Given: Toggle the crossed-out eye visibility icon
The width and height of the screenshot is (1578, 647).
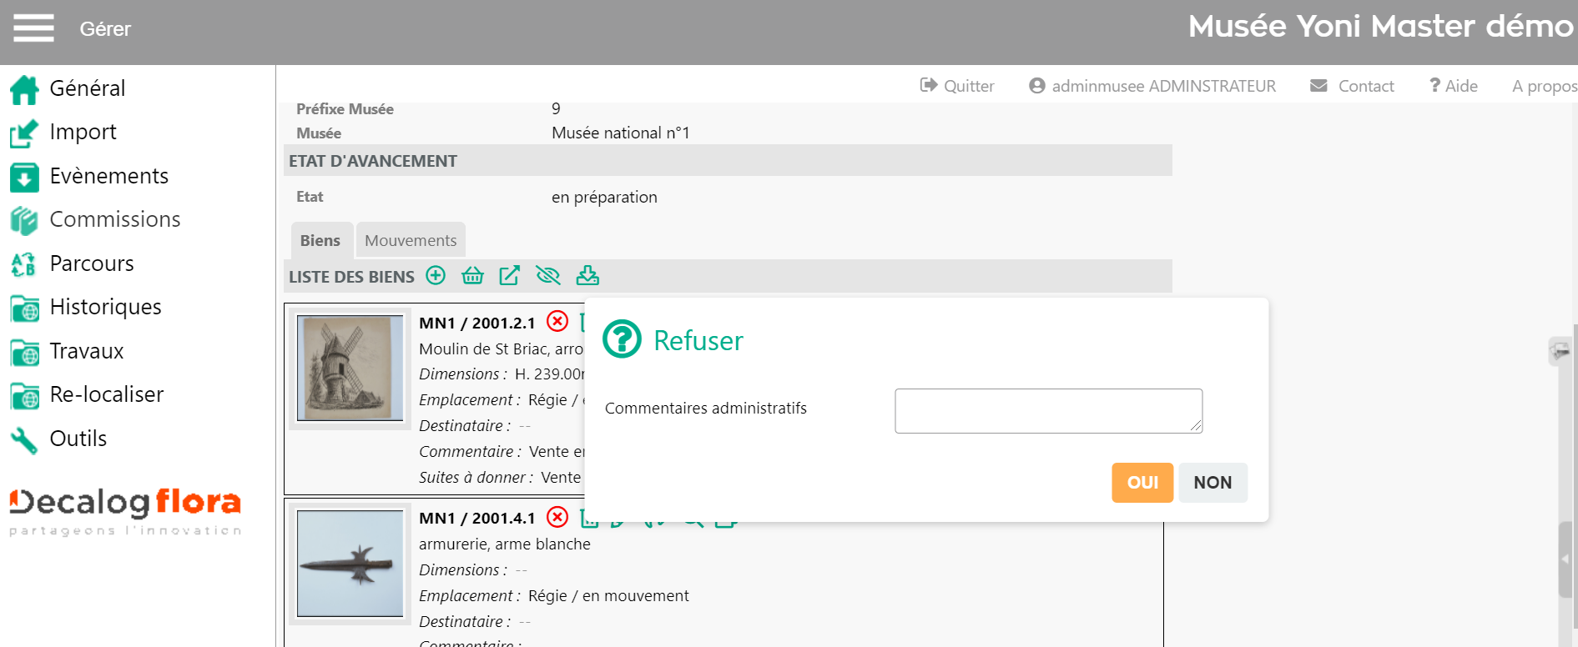Looking at the screenshot, I should tap(547, 276).
